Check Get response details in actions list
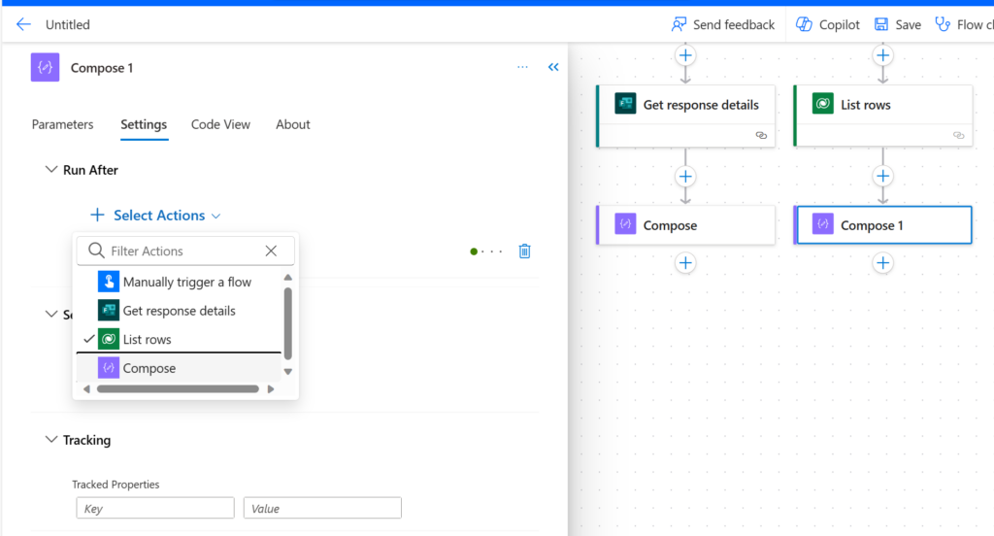Image resolution: width=994 pixels, height=536 pixels. (179, 311)
